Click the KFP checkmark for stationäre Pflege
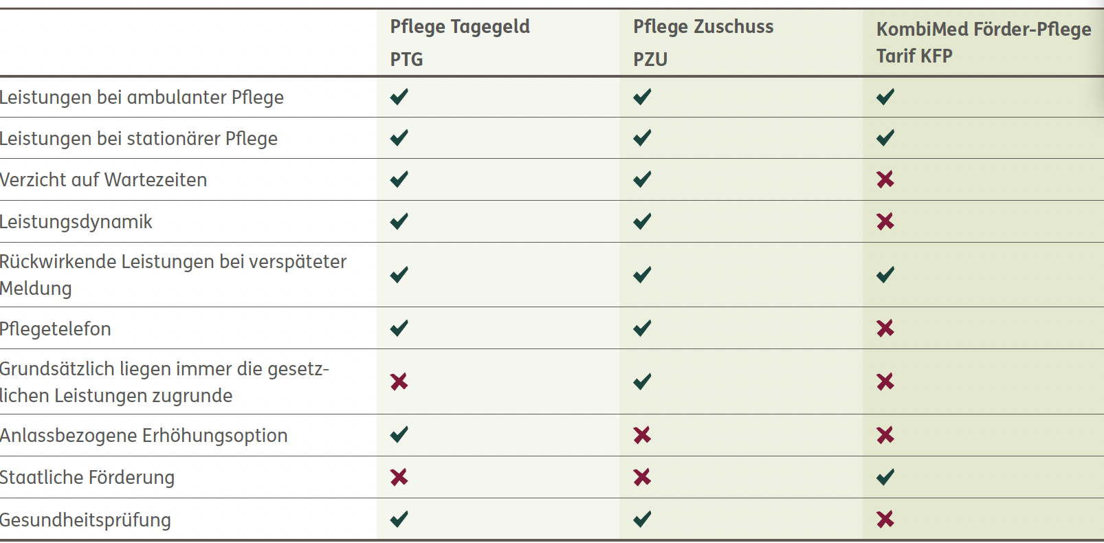Image resolution: width=1104 pixels, height=543 pixels. click(x=885, y=138)
